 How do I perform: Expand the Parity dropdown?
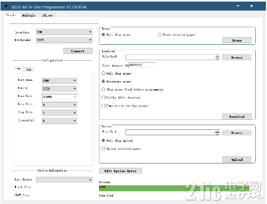[60, 88]
